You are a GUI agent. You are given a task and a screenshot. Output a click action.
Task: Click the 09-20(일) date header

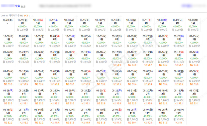point(70,52)
